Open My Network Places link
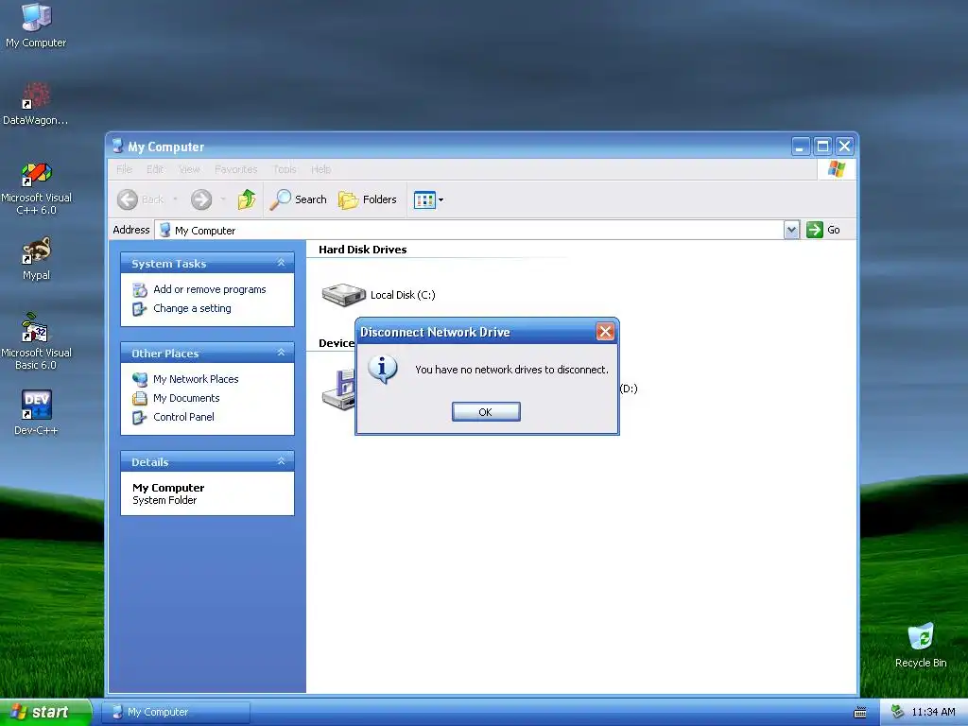 click(196, 379)
